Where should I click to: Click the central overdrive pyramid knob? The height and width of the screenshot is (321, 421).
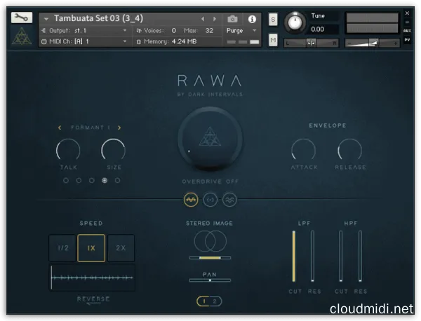point(210,139)
